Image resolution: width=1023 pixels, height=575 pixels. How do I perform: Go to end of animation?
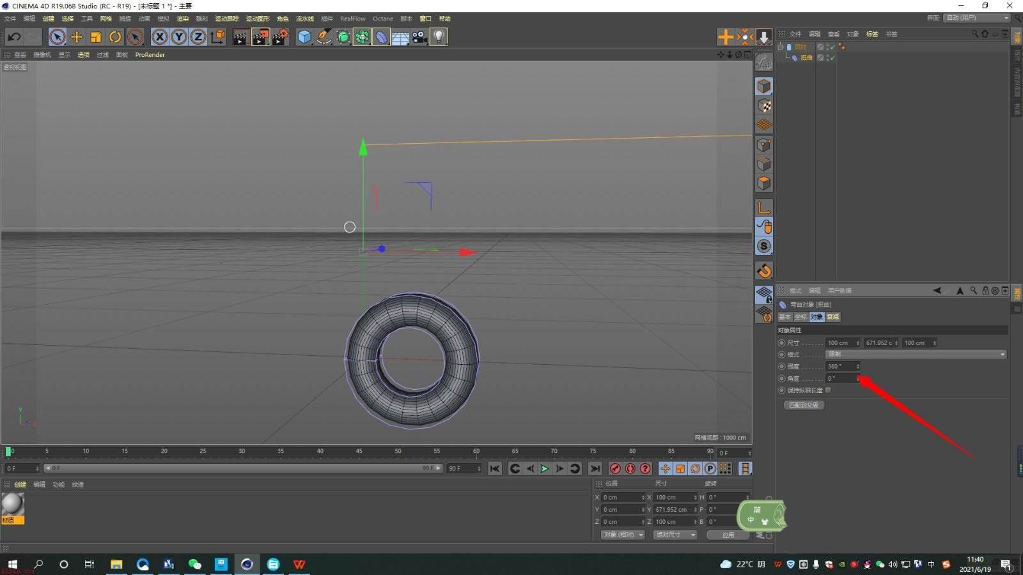click(x=595, y=469)
